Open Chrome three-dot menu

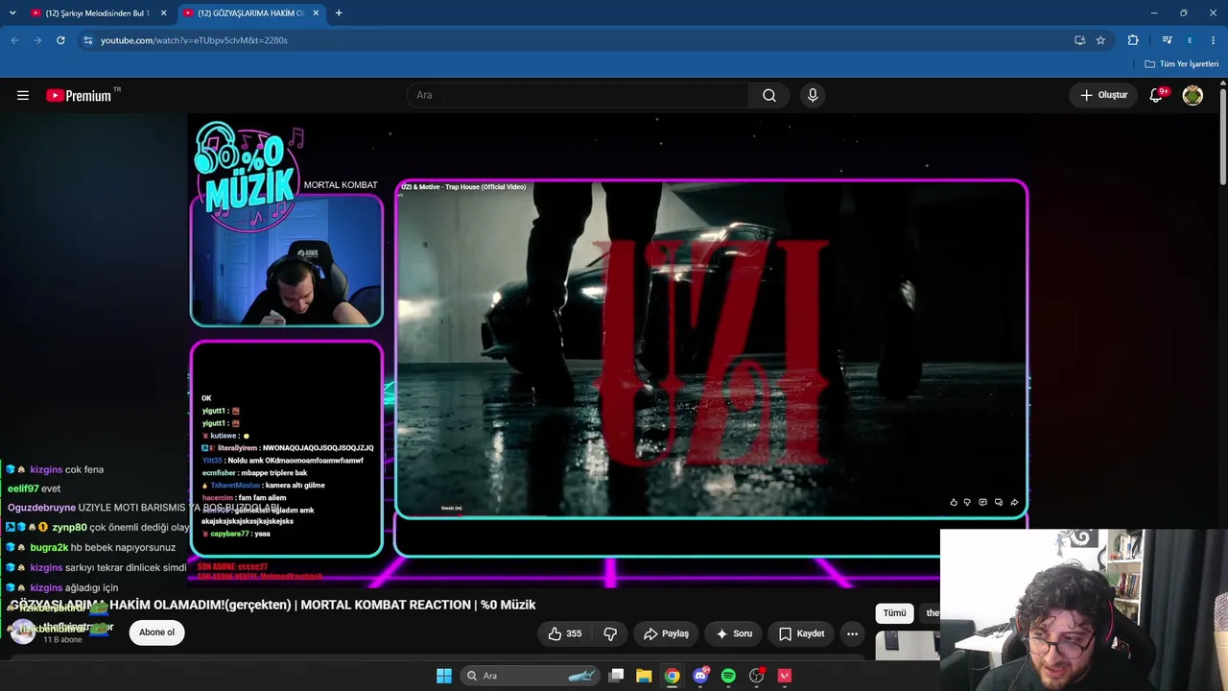point(1214,40)
